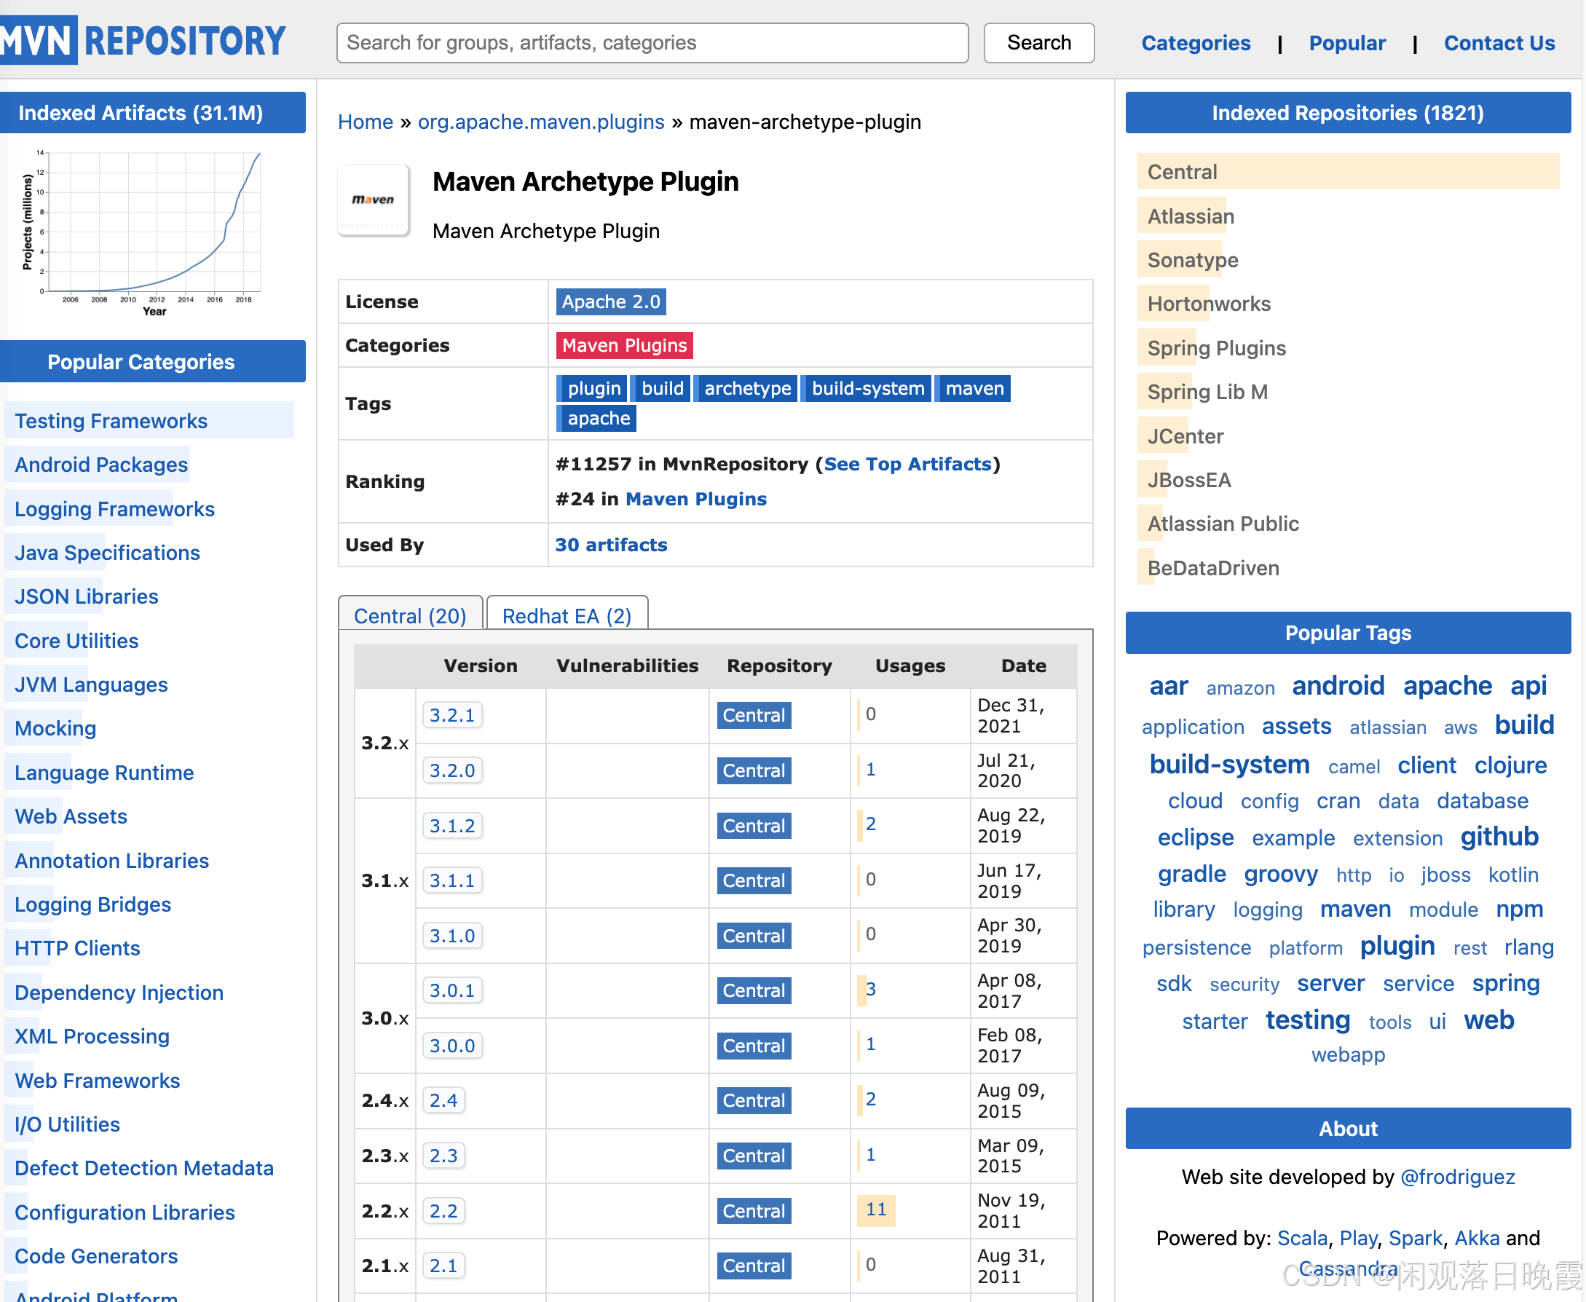Open the Popular menu link
The height and width of the screenshot is (1302, 1586).
click(x=1346, y=43)
